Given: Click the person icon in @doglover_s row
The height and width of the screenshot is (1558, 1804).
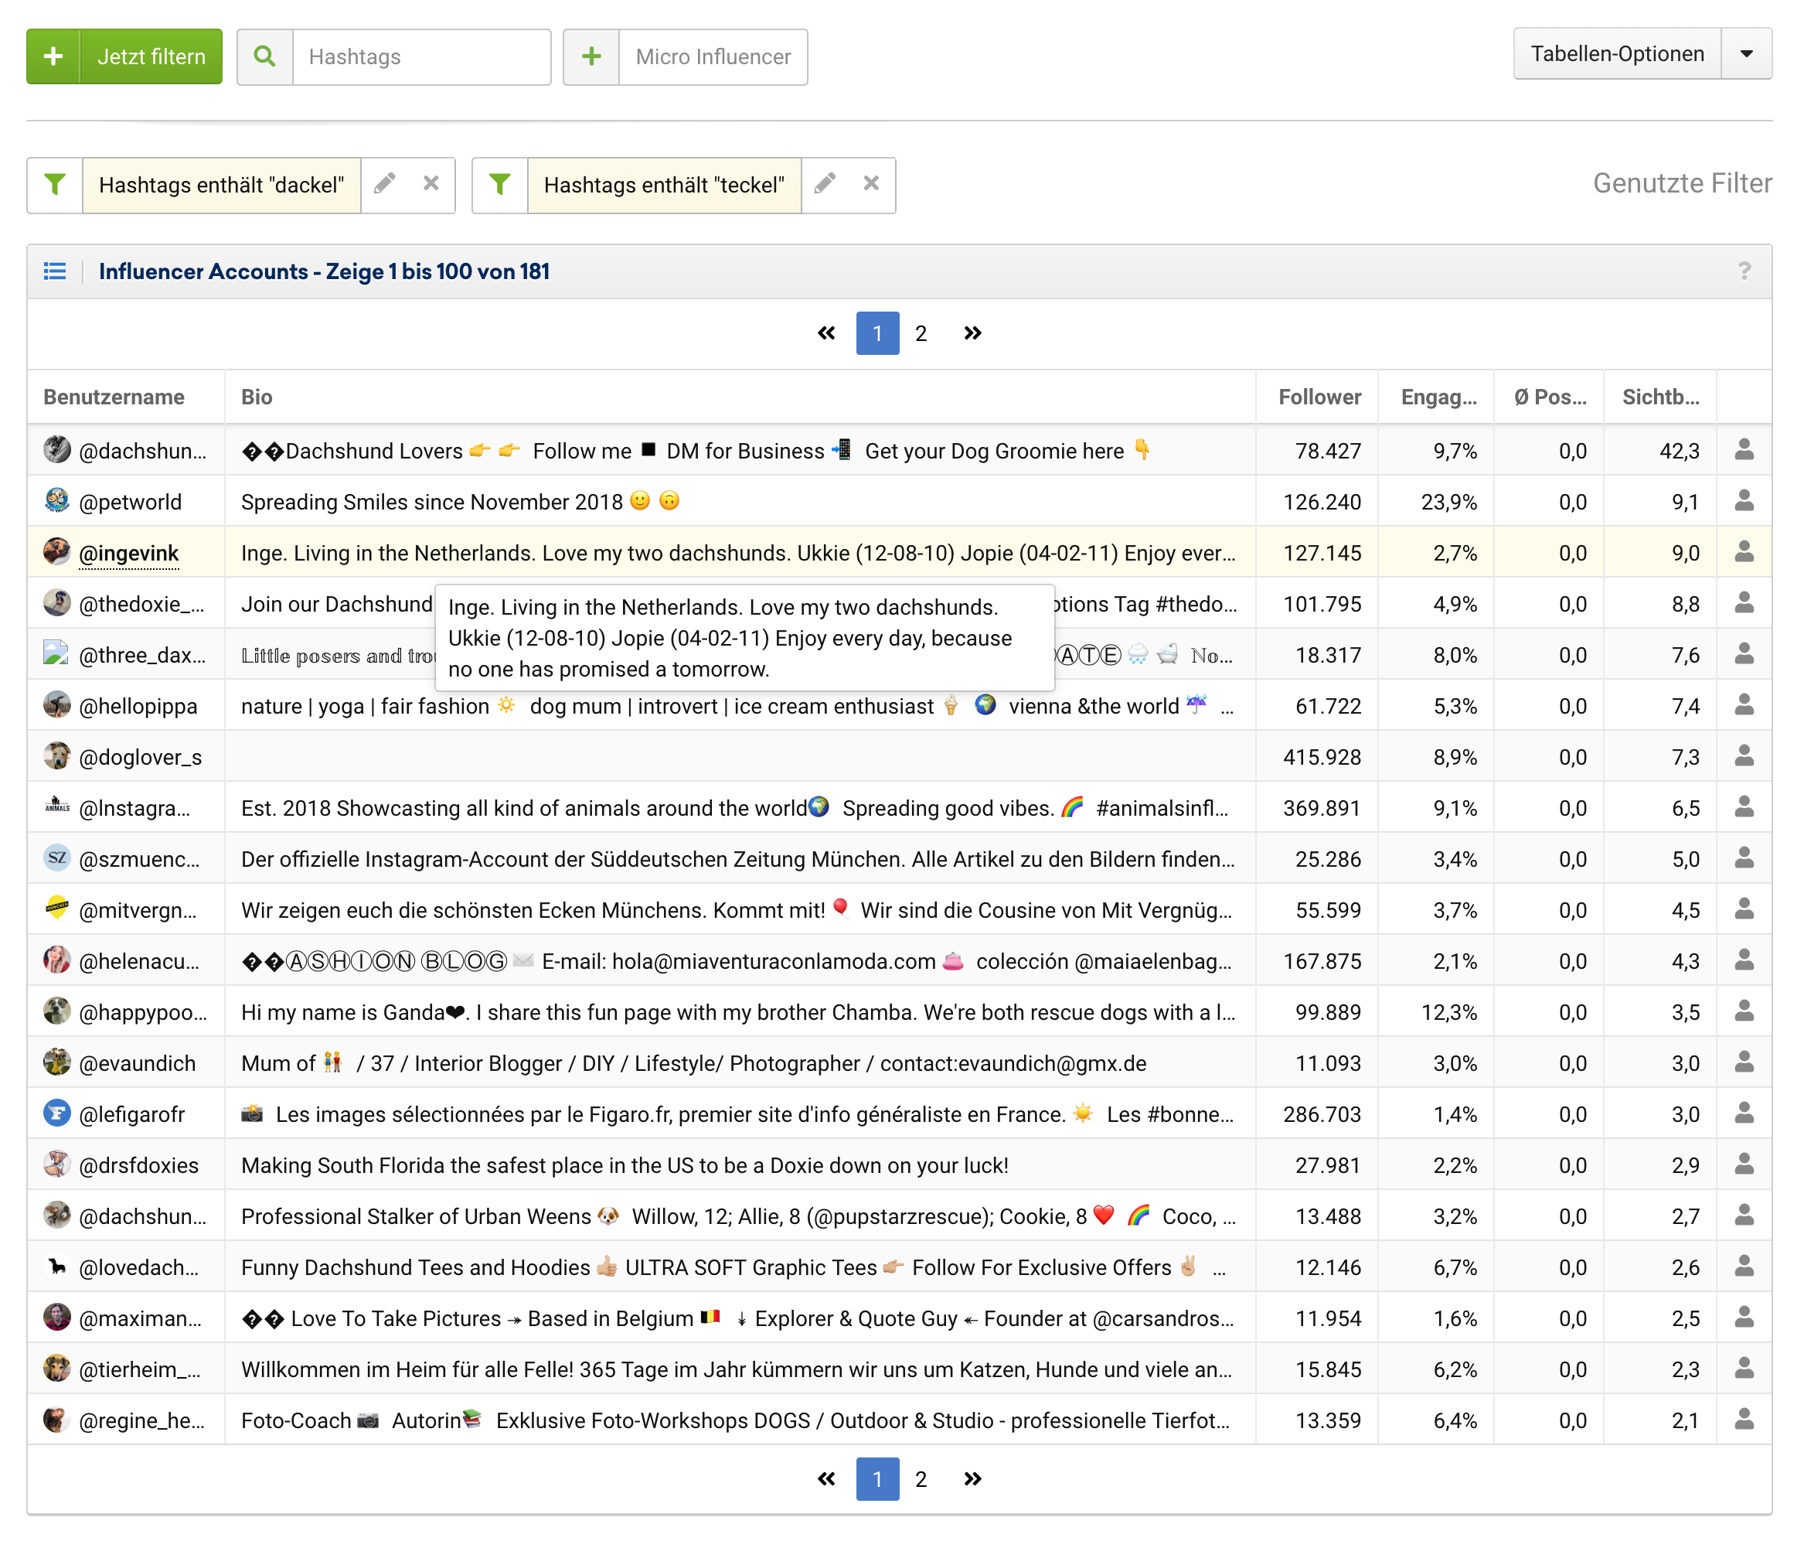Looking at the screenshot, I should pyautogui.click(x=1743, y=756).
